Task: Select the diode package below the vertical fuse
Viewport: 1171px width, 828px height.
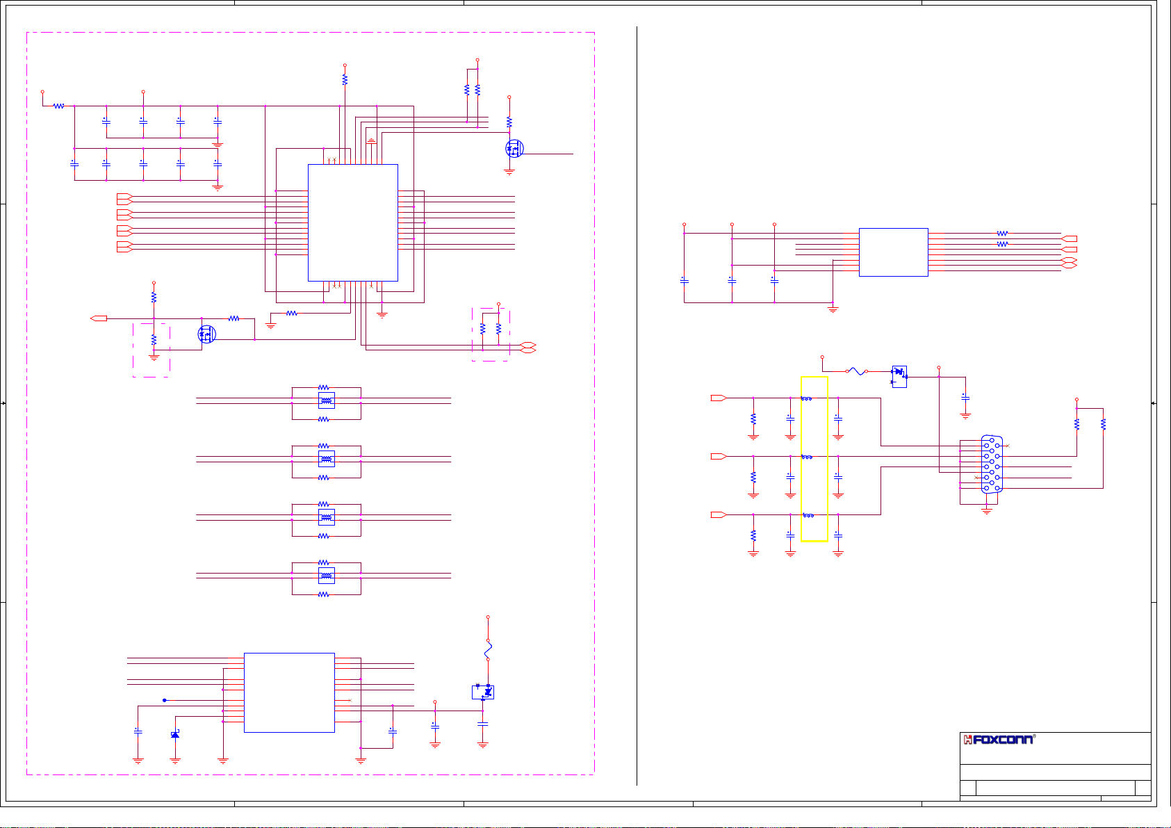Action: pos(483,692)
